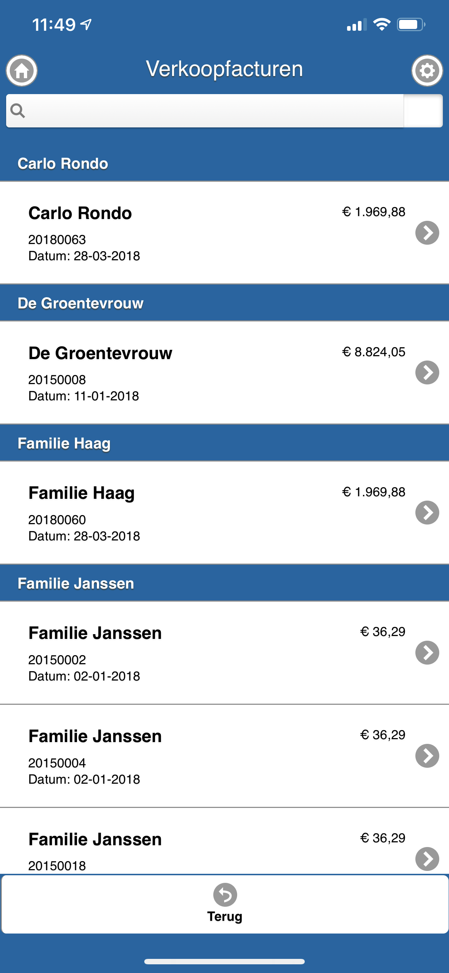Expand invoice 20150004 with chevron arrow
This screenshot has height=973, width=449.
click(427, 756)
